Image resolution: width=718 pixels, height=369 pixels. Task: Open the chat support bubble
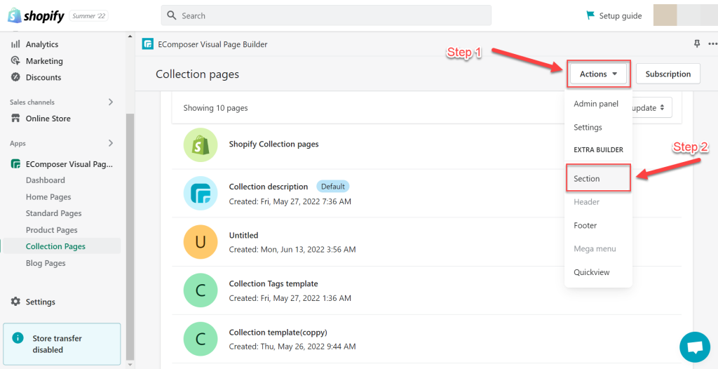pos(695,347)
